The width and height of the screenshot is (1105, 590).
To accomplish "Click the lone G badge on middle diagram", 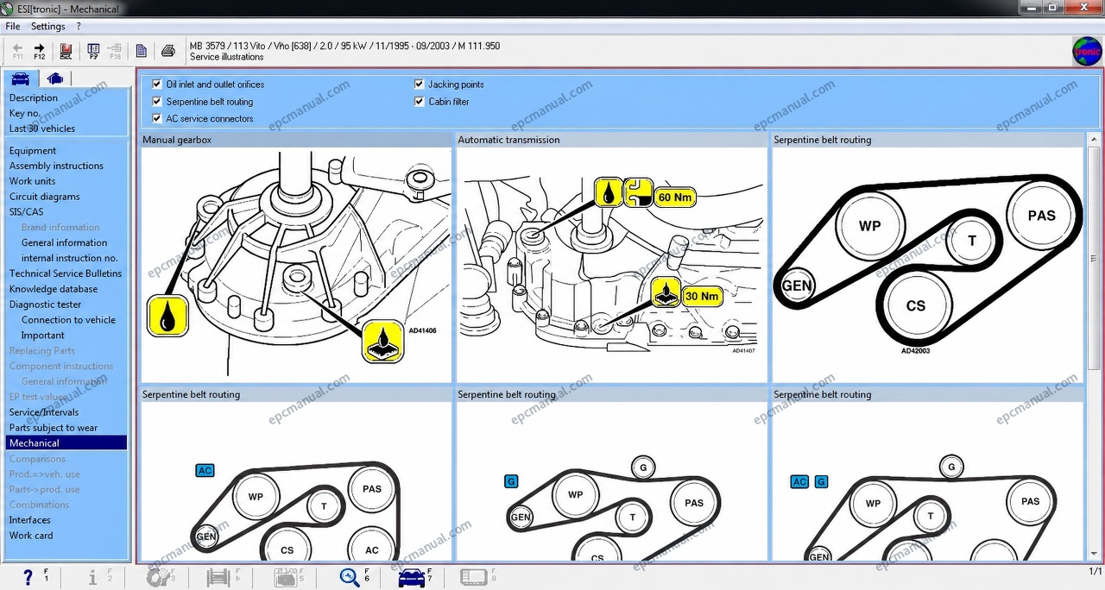I will (x=511, y=481).
